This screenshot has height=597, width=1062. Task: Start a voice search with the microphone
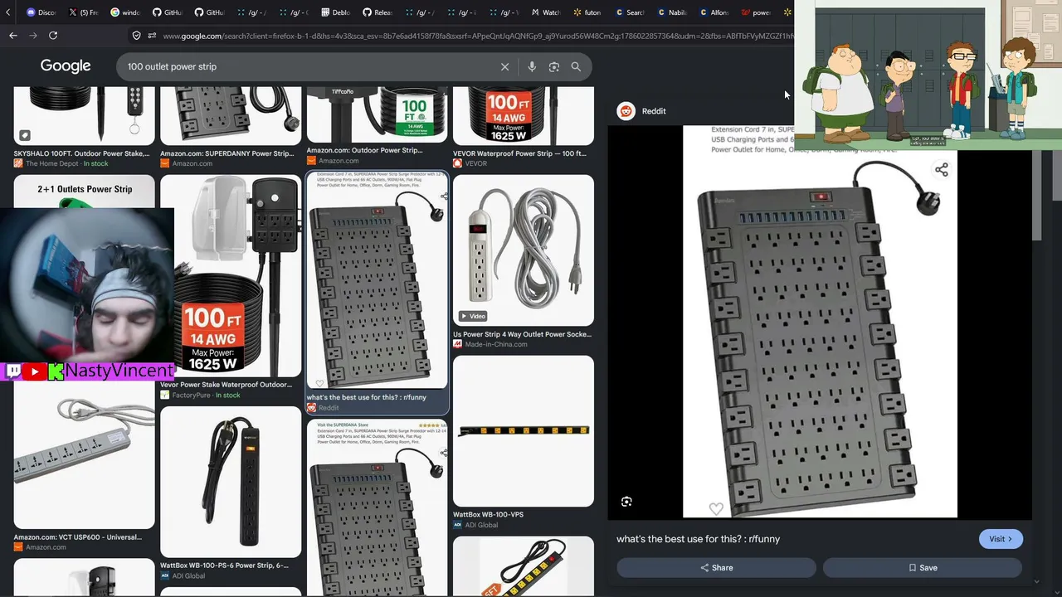click(x=532, y=67)
